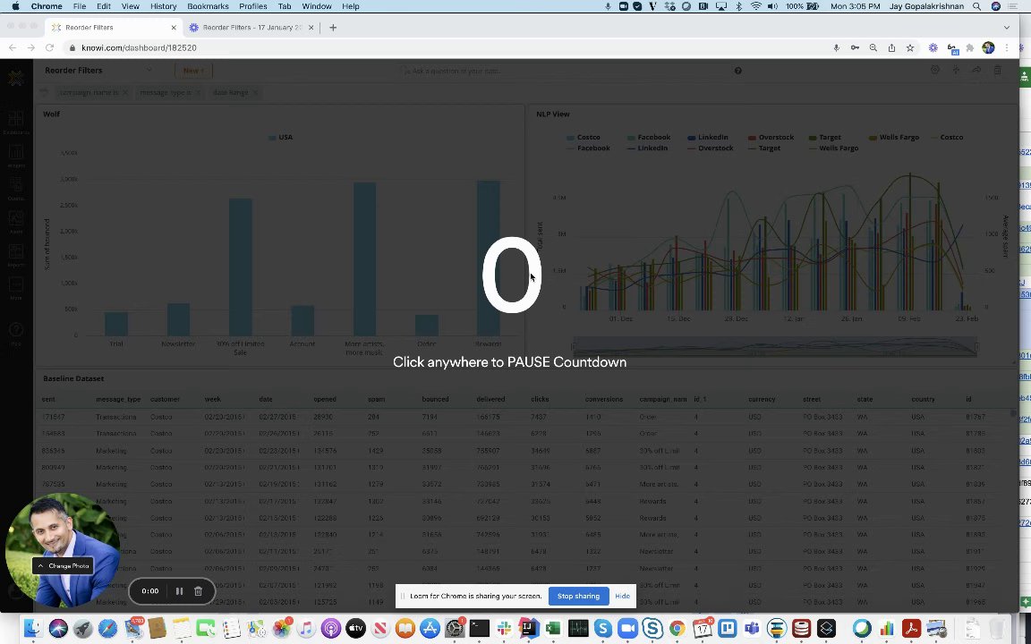
Task: Open System Preferences from the Dock
Action: tap(455, 628)
